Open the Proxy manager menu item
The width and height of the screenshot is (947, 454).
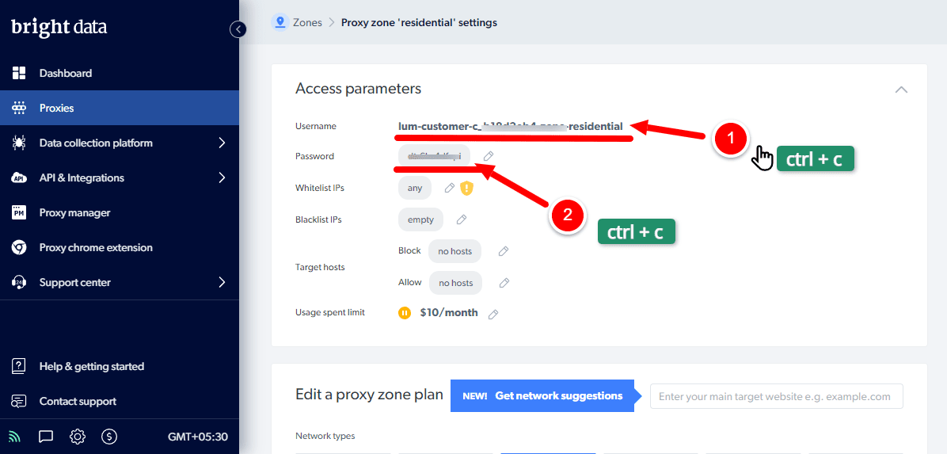click(74, 212)
